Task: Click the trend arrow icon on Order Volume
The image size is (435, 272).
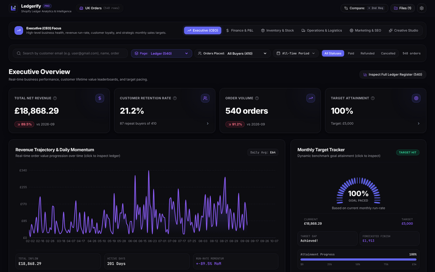Action: pyautogui.click(x=310, y=98)
